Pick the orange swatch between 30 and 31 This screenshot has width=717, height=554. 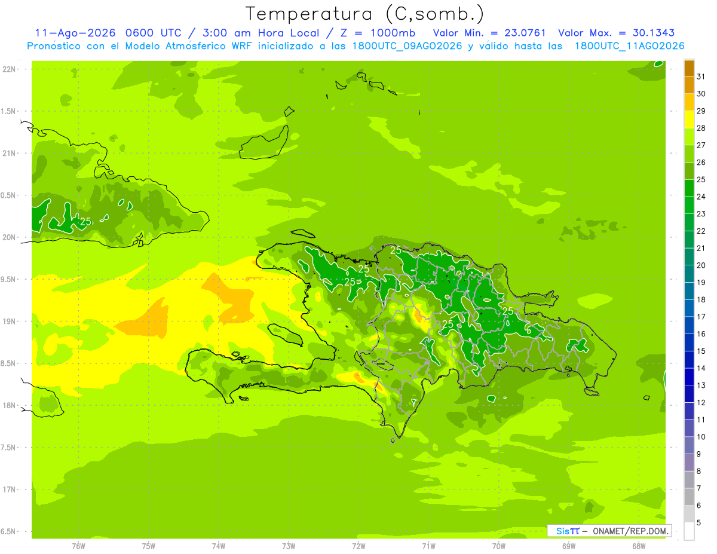click(689, 85)
